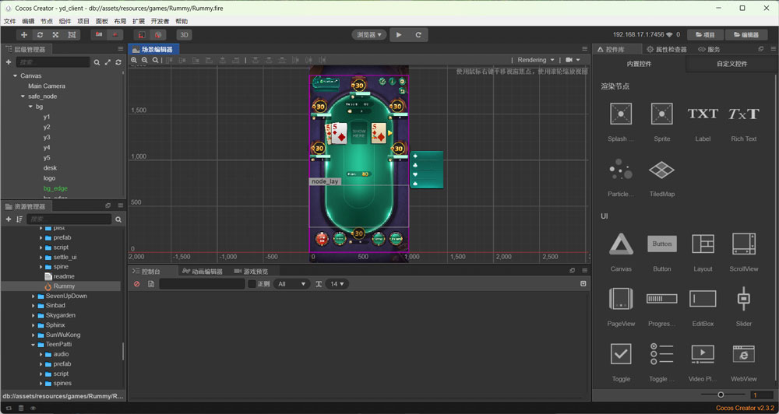This screenshot has width=779, height=414.
Task: Open the Rendering mode dropdown
Action: pos(536,60)
